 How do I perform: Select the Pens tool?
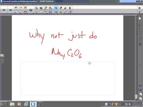(x=56, y=12)
